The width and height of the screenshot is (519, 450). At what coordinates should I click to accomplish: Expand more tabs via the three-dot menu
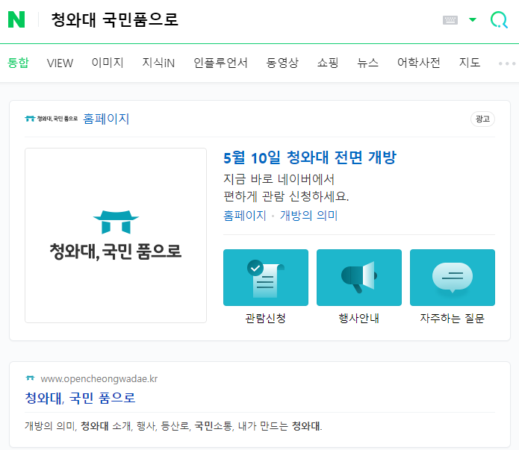pyautogui.click(x=507, y=63)
